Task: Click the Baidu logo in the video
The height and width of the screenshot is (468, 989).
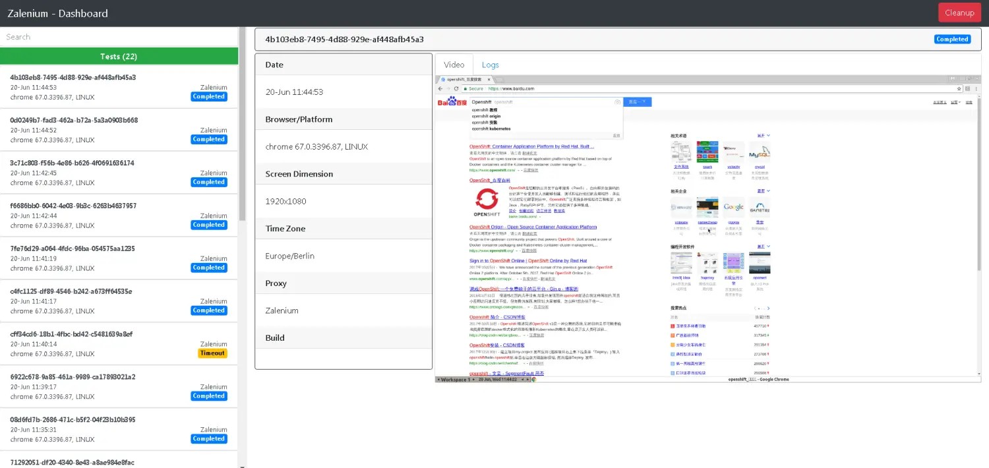Action: pos(452,102)
